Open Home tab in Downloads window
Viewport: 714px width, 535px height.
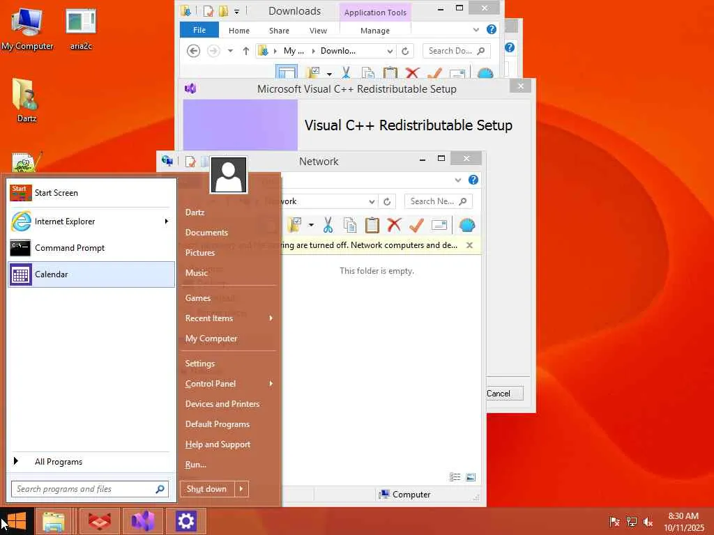(239, 31)
